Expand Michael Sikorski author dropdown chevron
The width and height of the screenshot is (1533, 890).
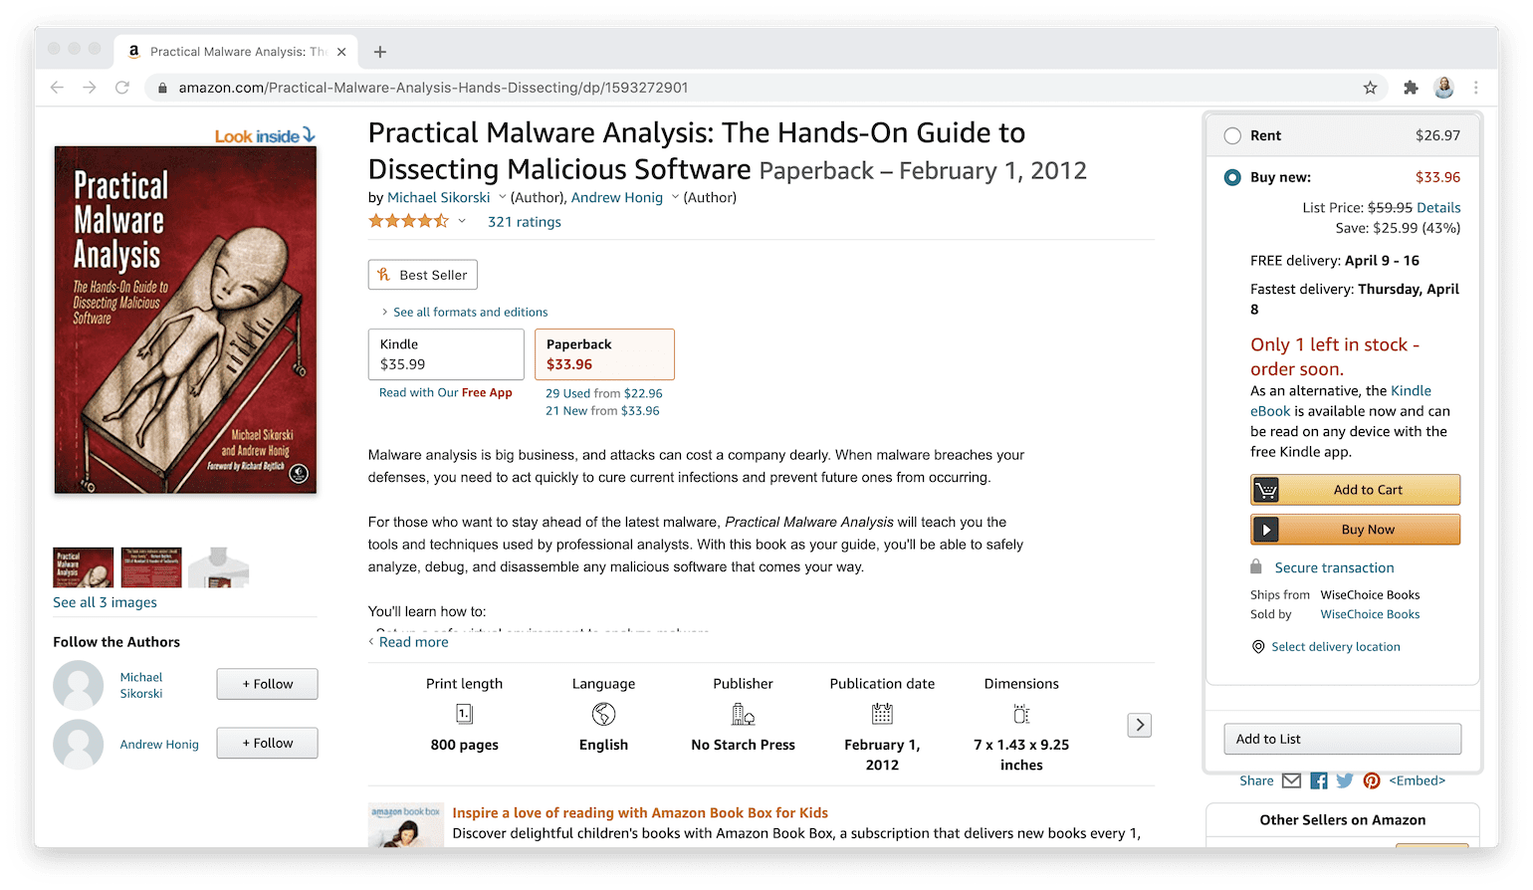502,197
